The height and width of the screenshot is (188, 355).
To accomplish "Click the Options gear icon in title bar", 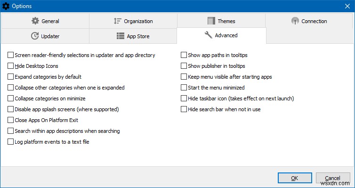I will pos(6,6).
